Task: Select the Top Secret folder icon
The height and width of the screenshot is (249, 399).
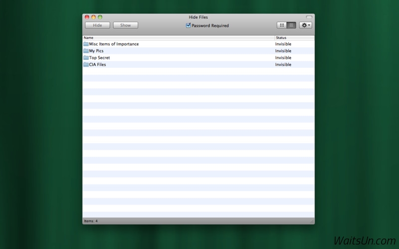Action: 86,58
